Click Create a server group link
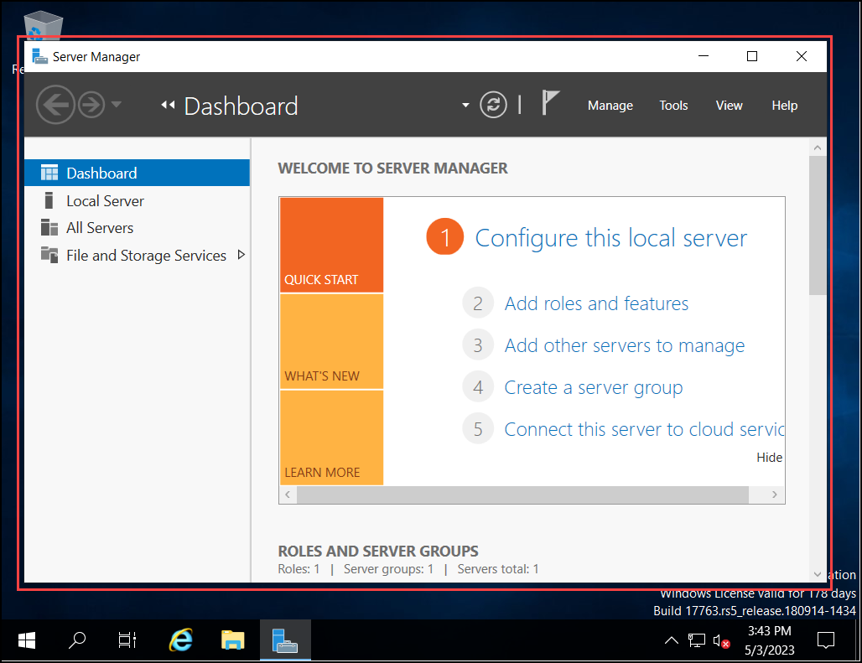The width and height of the screenshot is (862, 663). [x=594, y=388]
